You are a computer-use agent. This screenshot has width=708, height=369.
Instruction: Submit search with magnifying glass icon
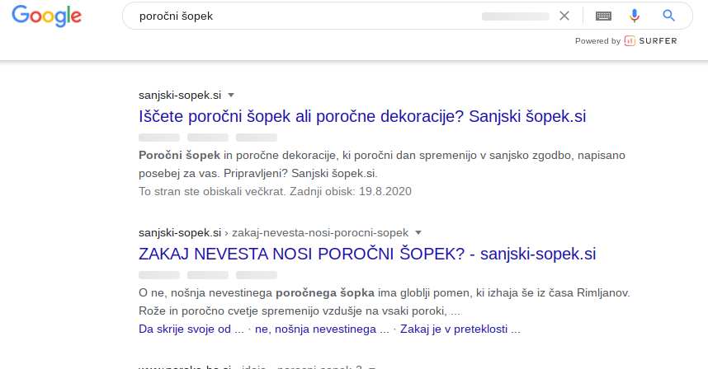(x=668, y=16)
